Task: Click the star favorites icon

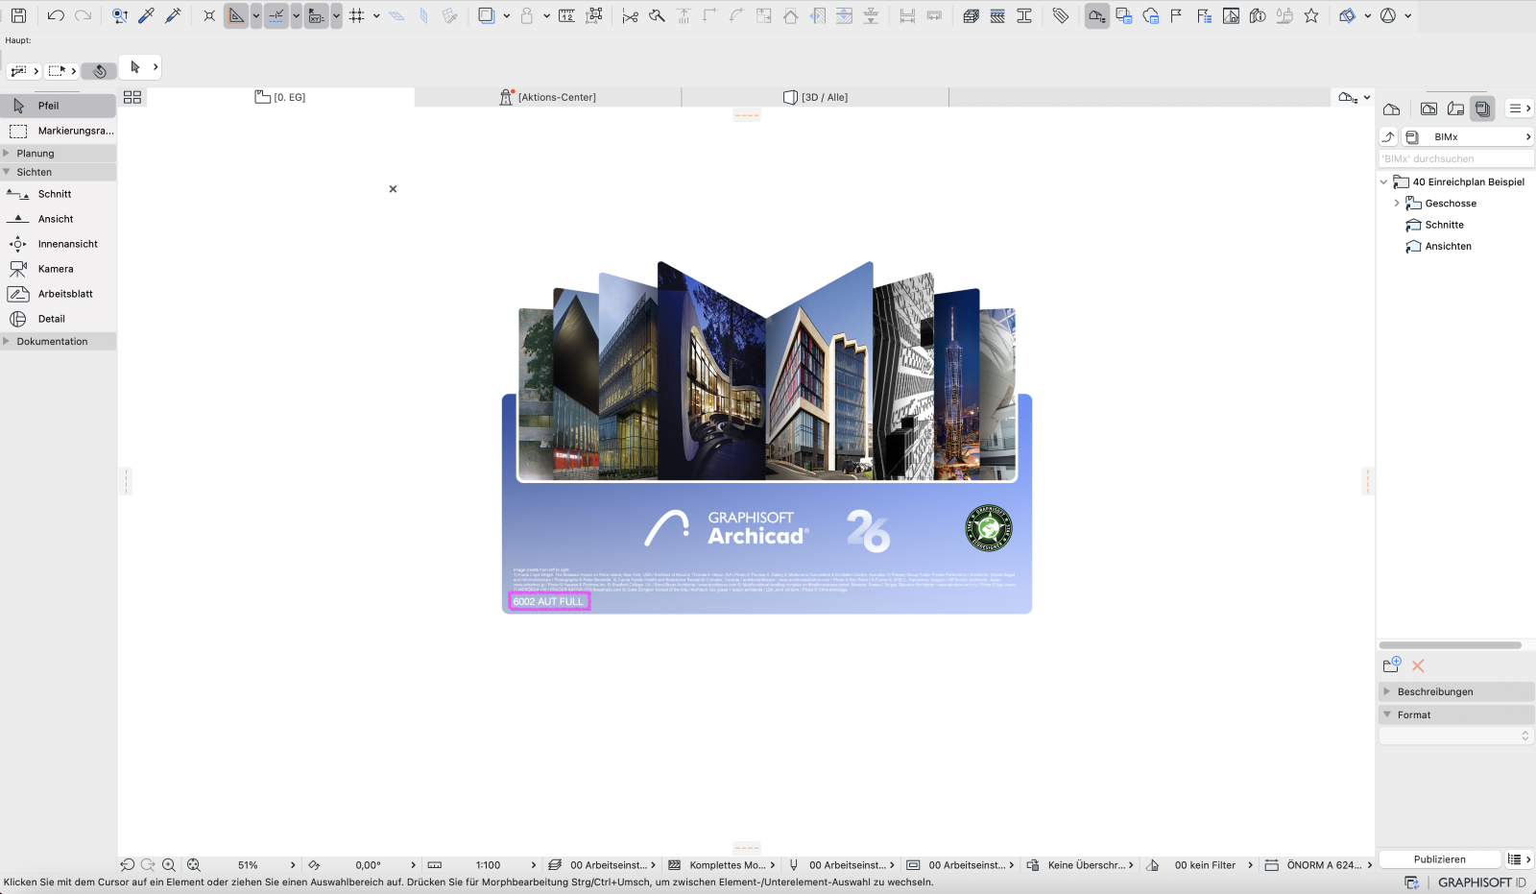Action: click(1311, 15)
